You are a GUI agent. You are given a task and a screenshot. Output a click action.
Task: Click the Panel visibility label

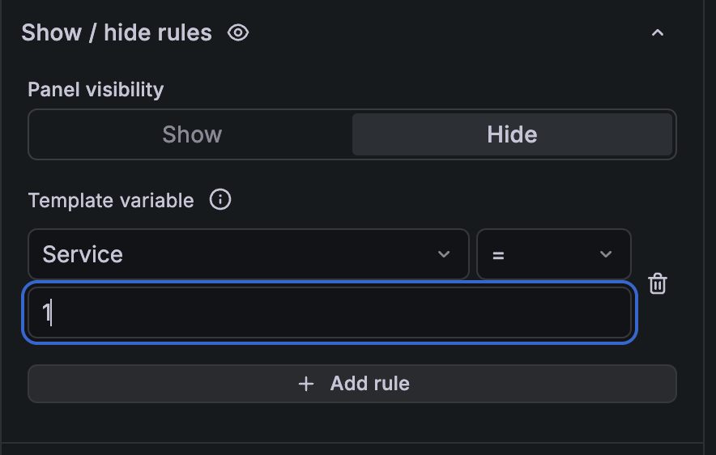click(x=96, y=89)
